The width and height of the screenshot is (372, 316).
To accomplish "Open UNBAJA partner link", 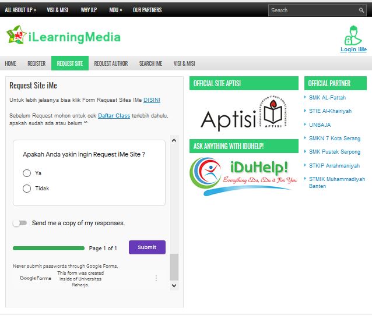I will 320,125.
